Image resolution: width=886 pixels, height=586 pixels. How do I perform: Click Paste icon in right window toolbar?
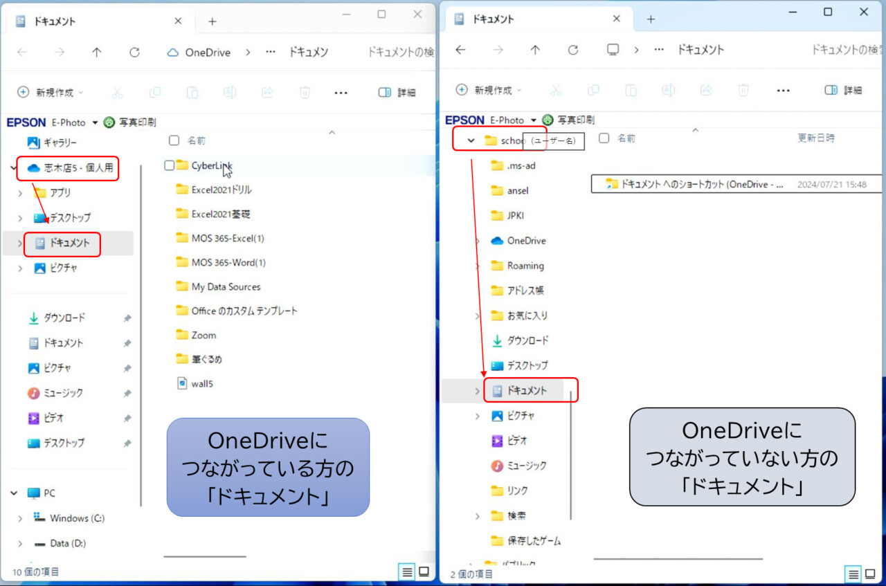coord(631,90)
